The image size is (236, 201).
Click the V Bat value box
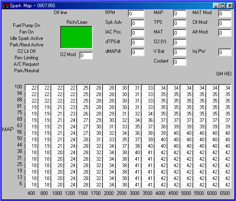click(x=180, y=52)
